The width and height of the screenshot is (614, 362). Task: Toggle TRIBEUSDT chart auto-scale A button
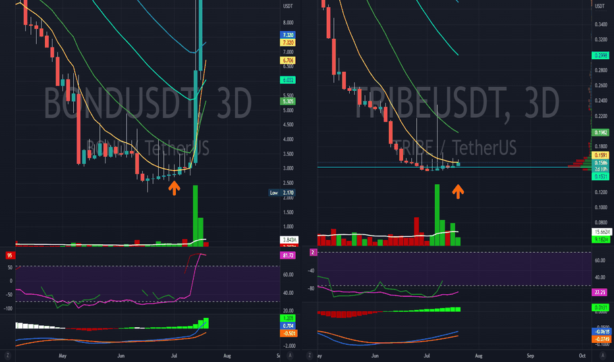[603, 355]
